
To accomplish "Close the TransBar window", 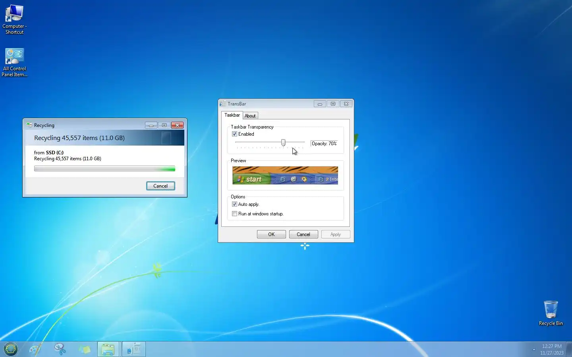I will [x=346, y=104].
